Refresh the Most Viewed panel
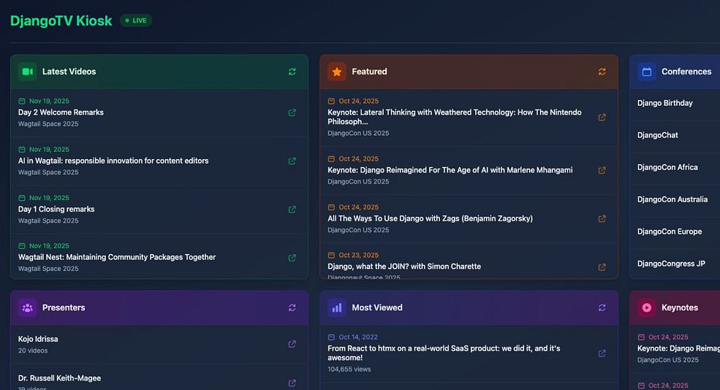Image resolution: width=720 pixels, height=390 pixels. [602, 308]
